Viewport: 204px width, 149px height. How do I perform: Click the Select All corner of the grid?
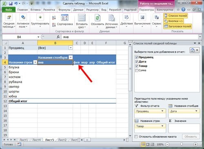point(5,43)
